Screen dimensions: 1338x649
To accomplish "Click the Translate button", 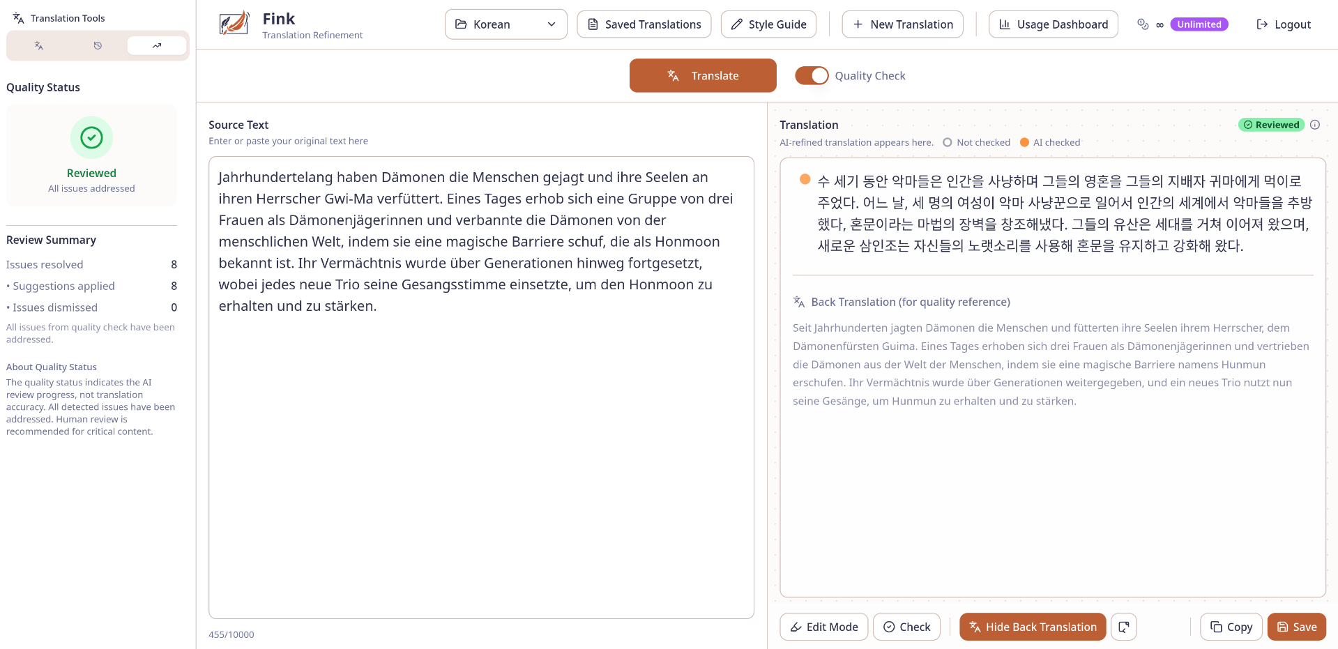I will click(702, 75).
